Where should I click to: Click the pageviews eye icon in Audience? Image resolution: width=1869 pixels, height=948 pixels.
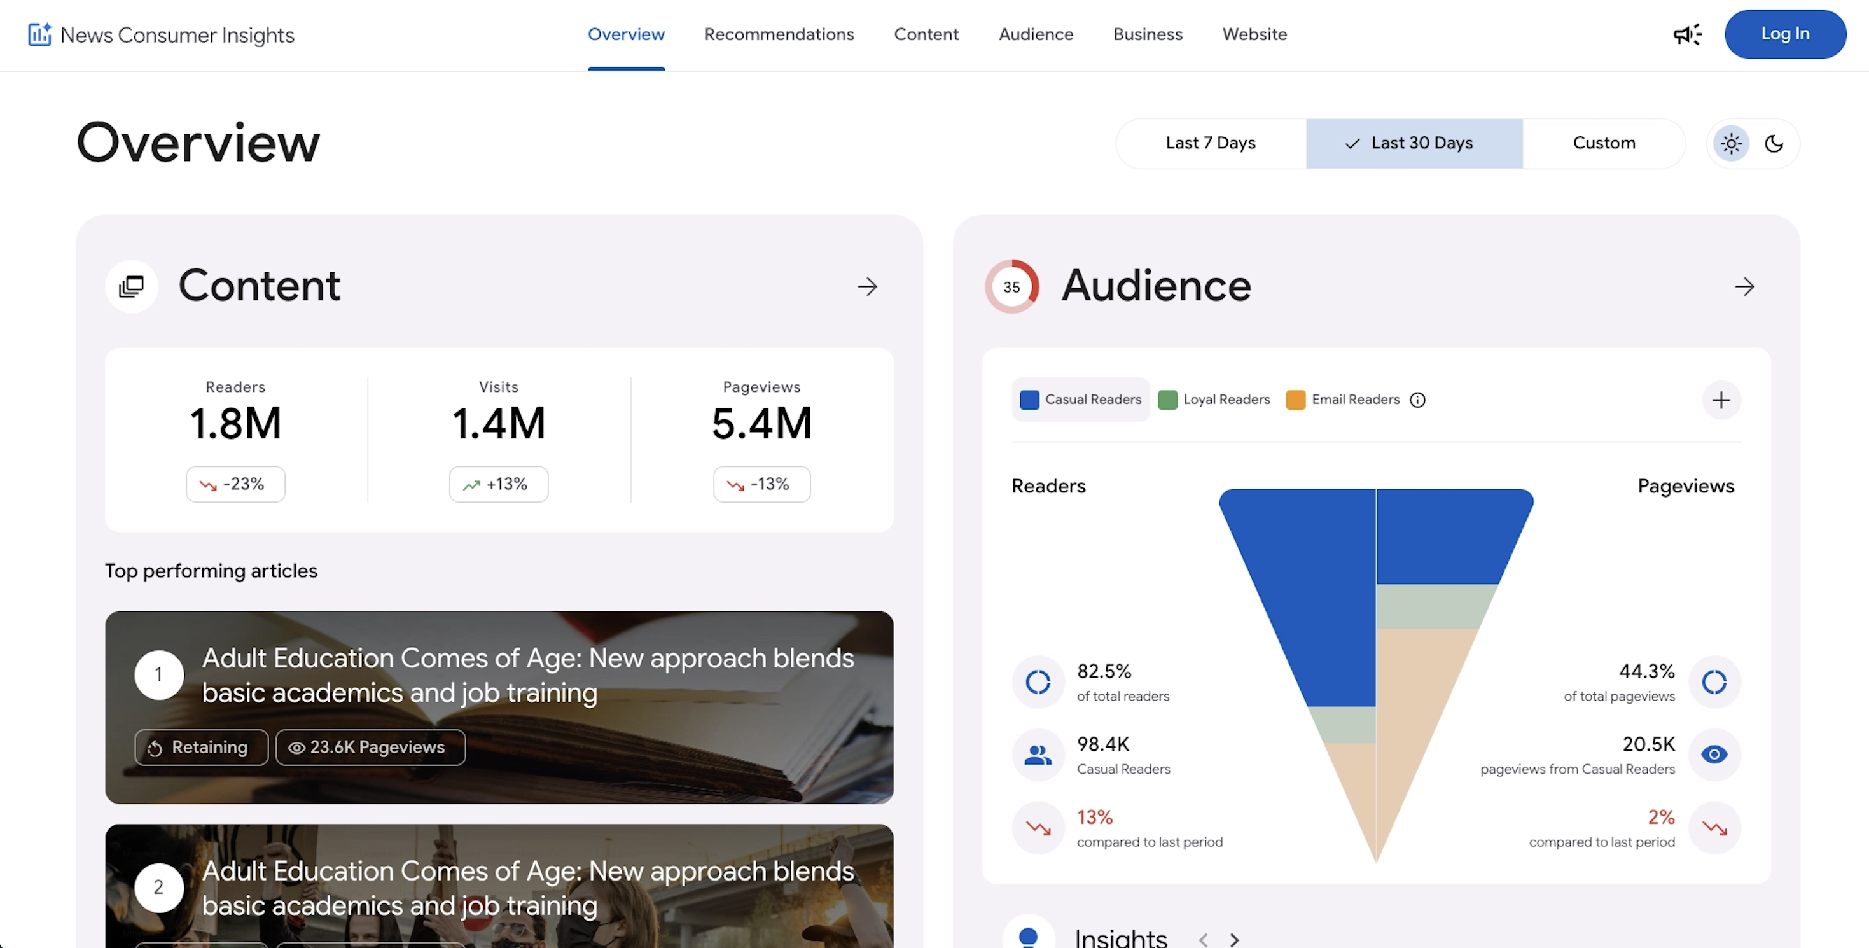pos(1714,755)
